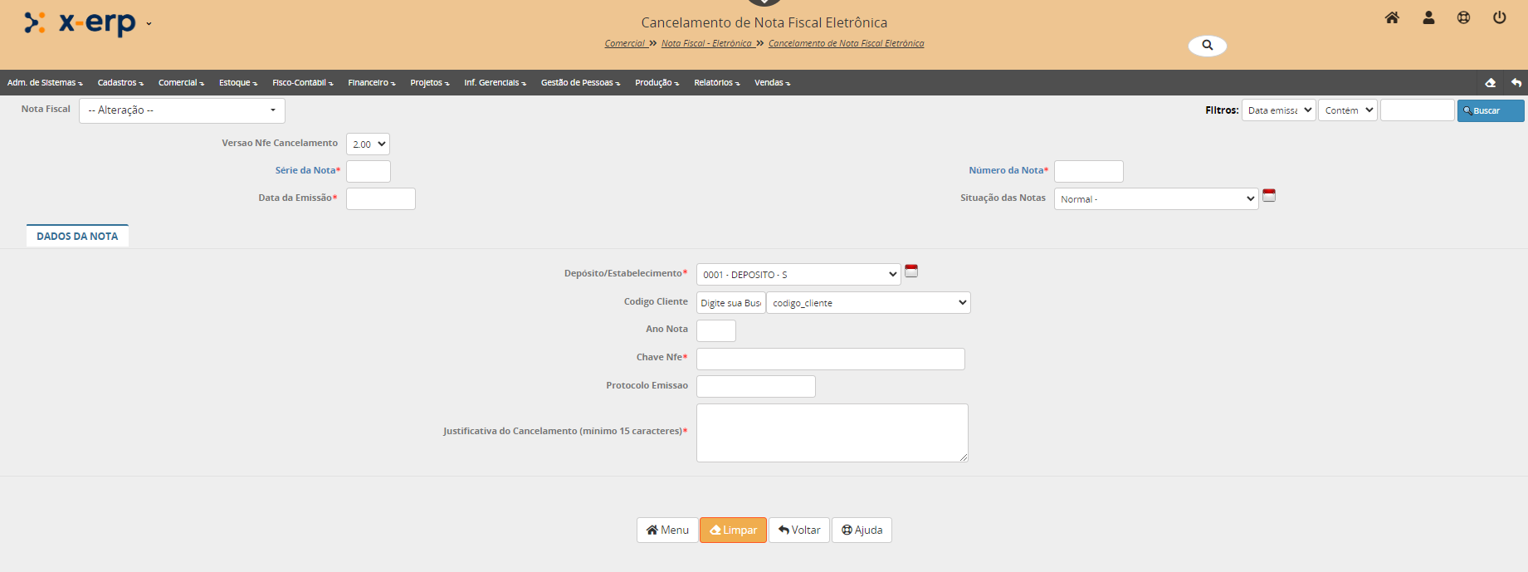Open the Fisco-Contábil menu
Screen dimensions: 1528x572
(302, 83)
